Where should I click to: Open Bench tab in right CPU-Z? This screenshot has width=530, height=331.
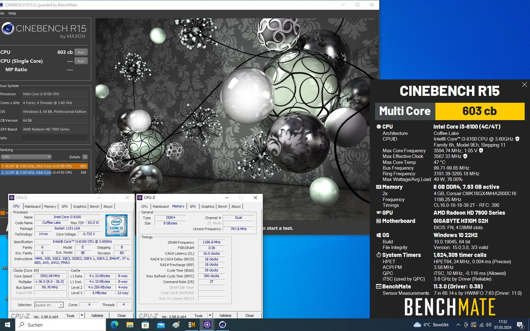coord(223,206)
